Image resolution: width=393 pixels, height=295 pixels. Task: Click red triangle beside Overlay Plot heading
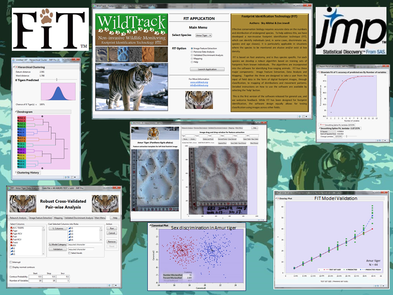(x=278, y=198)
